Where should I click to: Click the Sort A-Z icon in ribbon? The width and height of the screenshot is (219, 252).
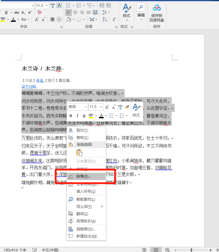pos(105,19)
